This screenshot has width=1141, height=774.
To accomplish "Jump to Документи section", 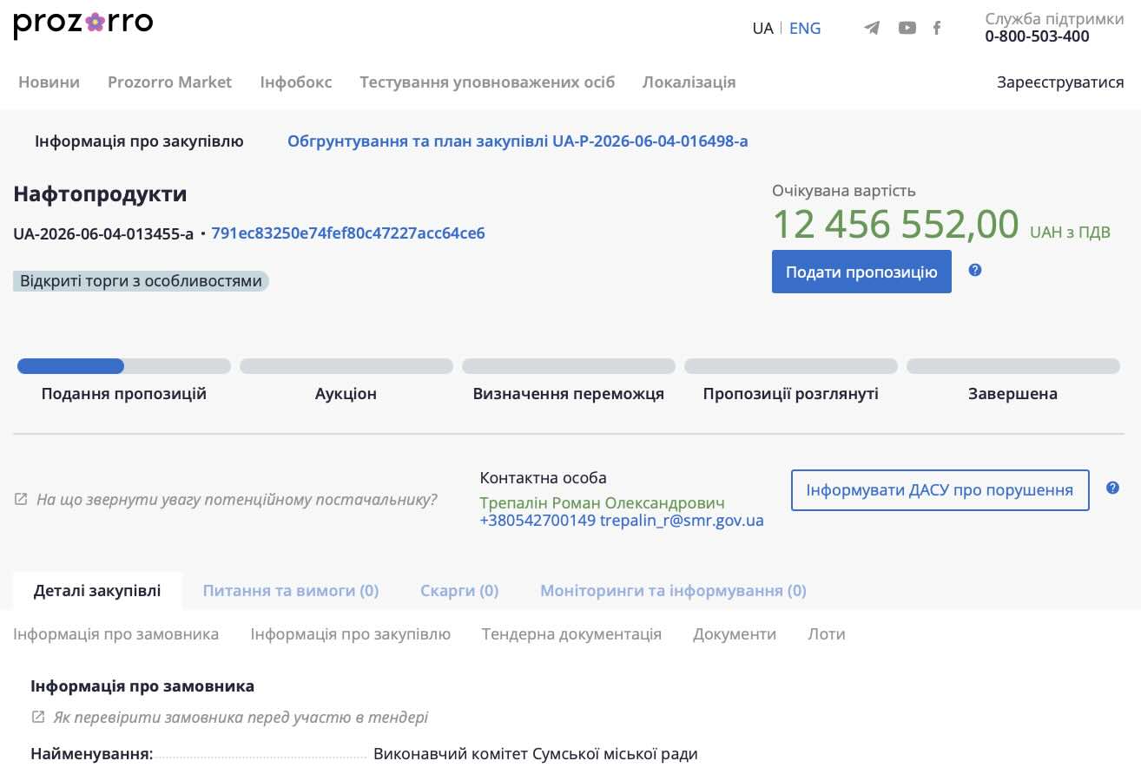I will pos(735,634).
